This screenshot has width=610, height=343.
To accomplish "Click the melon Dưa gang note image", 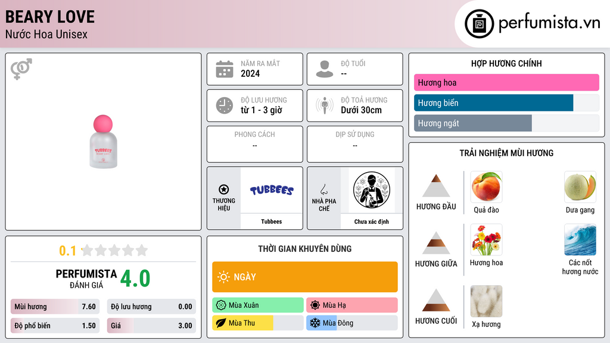I will coord(580,187).
